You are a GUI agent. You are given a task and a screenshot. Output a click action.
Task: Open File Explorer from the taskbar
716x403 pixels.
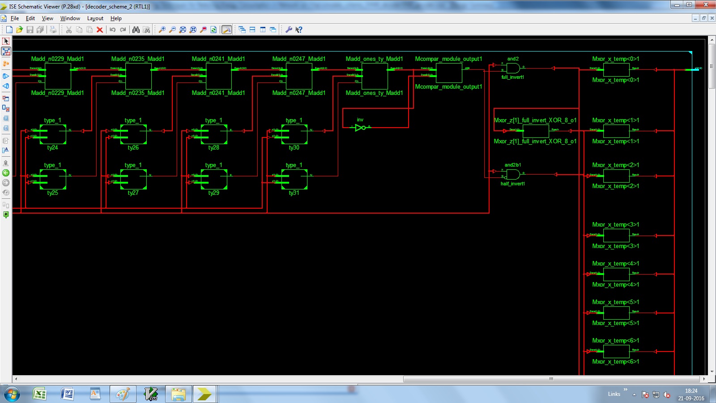click(179, 394)
